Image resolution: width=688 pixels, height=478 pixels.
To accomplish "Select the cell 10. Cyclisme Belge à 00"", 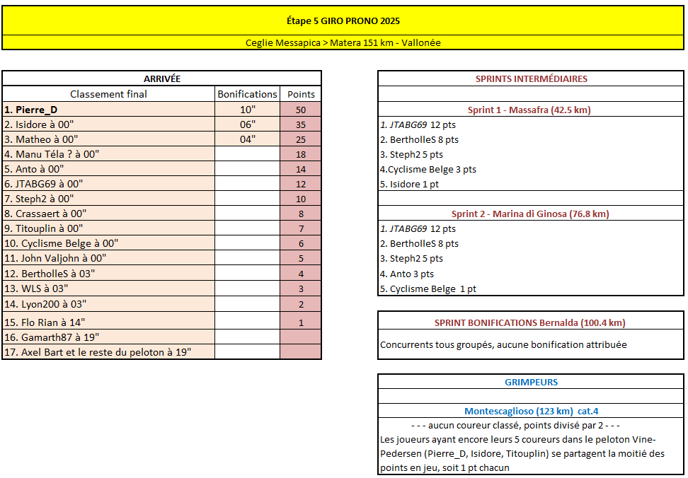I will (109, 243).
